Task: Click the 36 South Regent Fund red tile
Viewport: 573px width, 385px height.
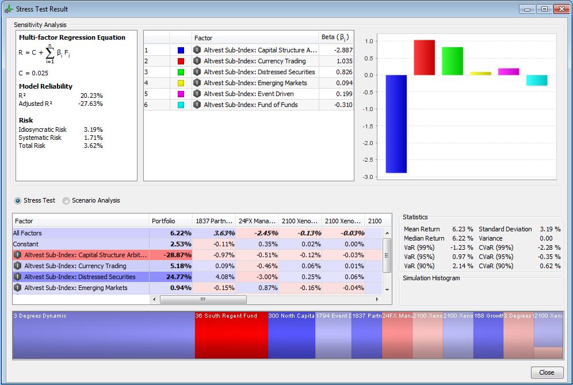Action: pos(231,336)
